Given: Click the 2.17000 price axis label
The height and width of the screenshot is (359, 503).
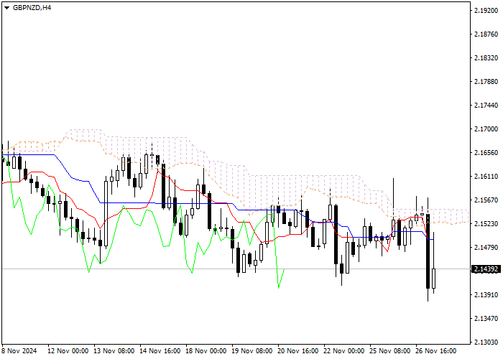Looking at the screenshot, I should click(486, 129).
